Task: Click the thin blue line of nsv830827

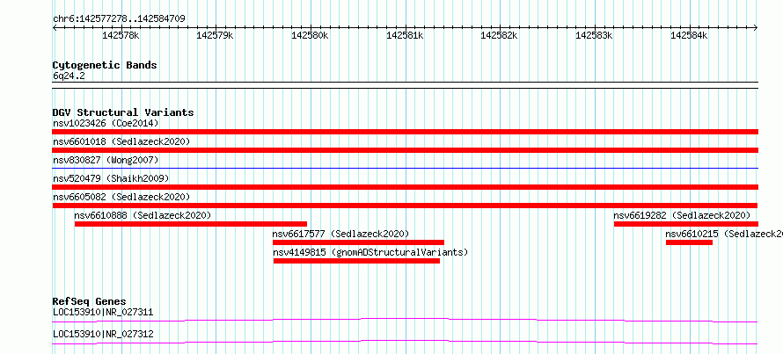Action: [x=405, y=169]
